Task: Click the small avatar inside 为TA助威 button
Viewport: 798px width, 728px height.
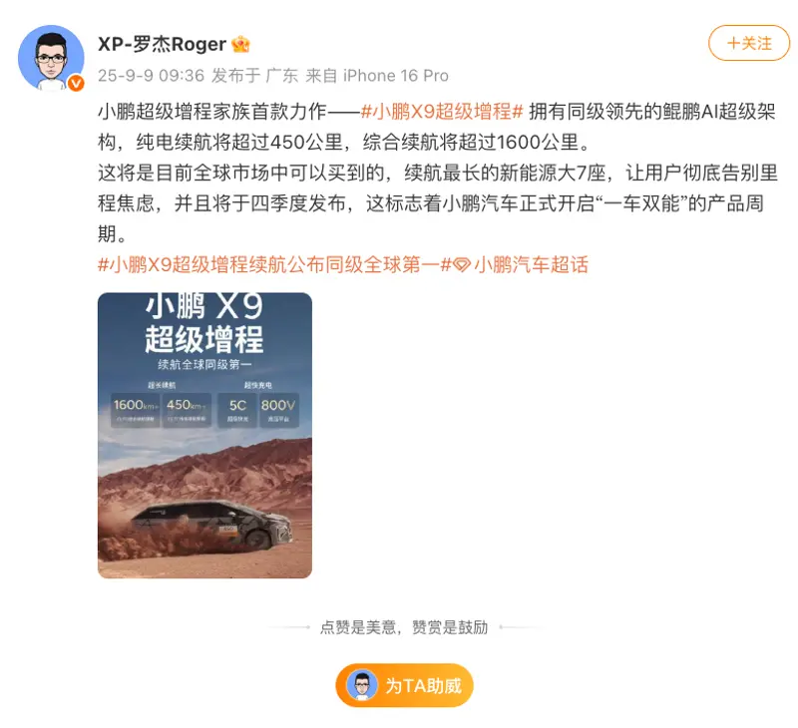Action: (x=362, y=685)
